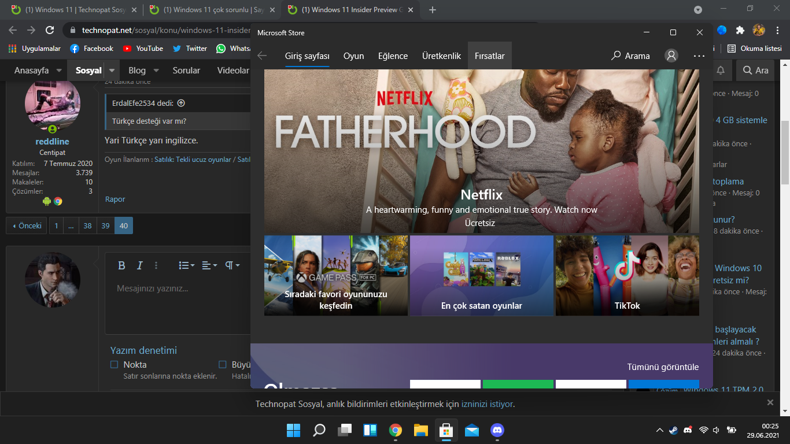Go to the Üretkenlik tab in Microsoft Store
This screenshot has width=790, height=444.
pos(442,56)
